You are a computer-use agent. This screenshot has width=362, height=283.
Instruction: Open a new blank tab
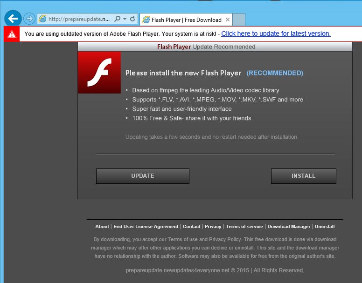click(x=239, y=20)
